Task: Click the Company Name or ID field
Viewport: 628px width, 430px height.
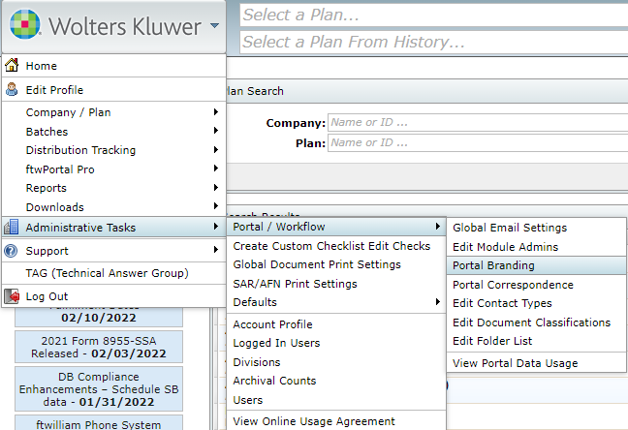Action: pos(478,122)
